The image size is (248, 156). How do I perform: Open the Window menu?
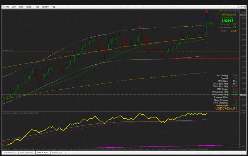(45, 7)
